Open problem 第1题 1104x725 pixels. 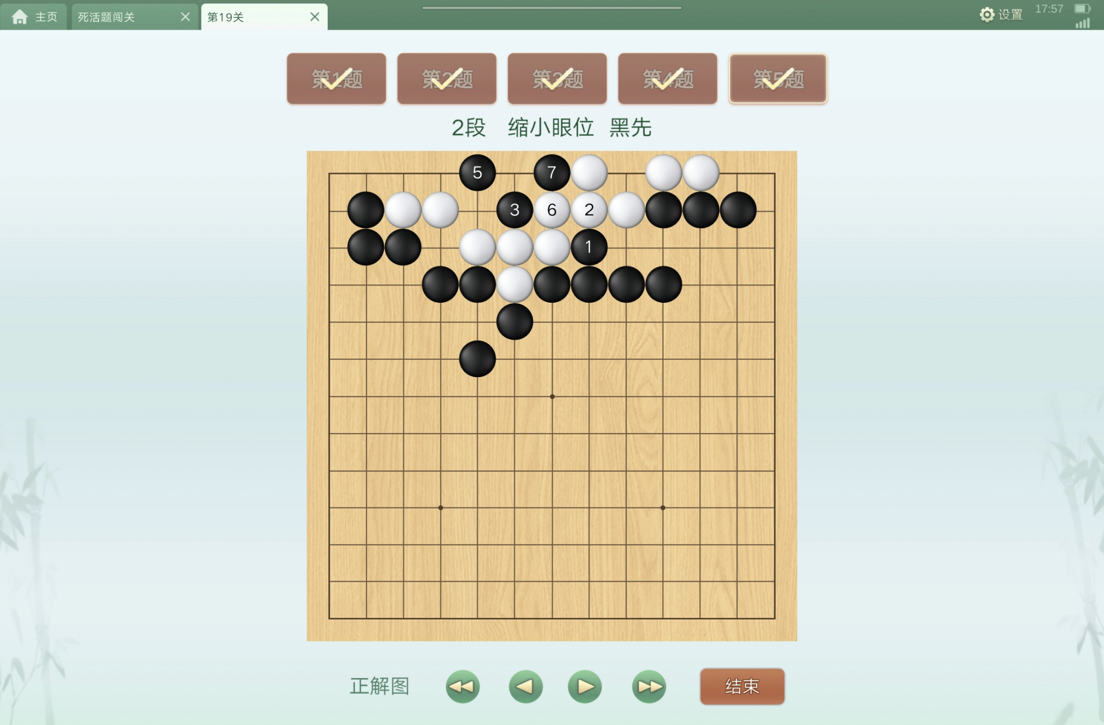(336, 79)
